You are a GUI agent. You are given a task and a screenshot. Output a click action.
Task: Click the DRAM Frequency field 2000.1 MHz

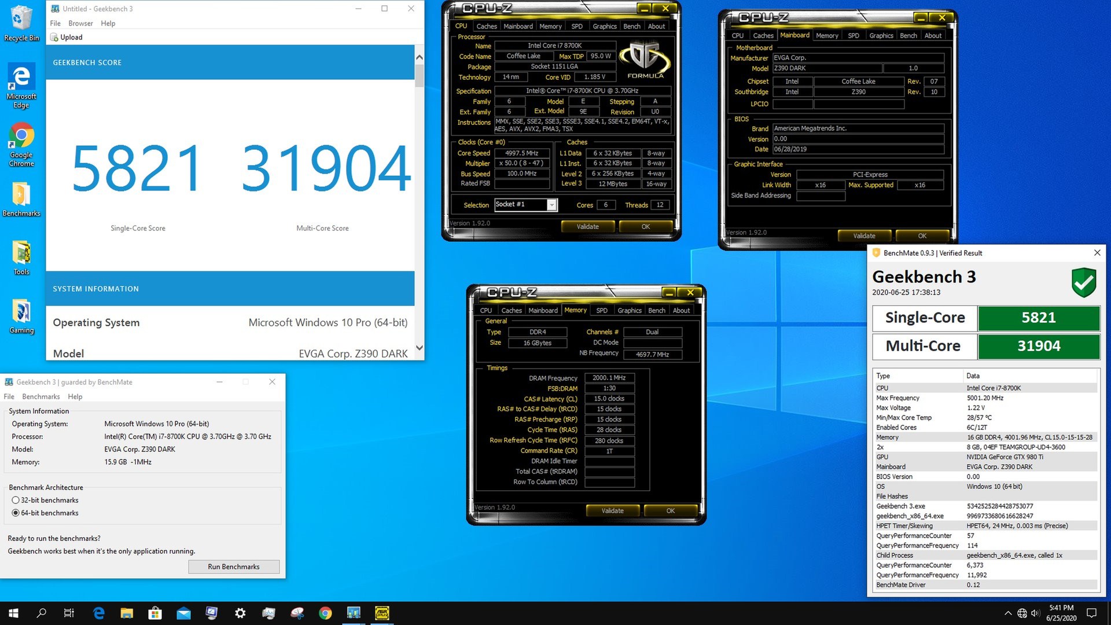(609, 377)
